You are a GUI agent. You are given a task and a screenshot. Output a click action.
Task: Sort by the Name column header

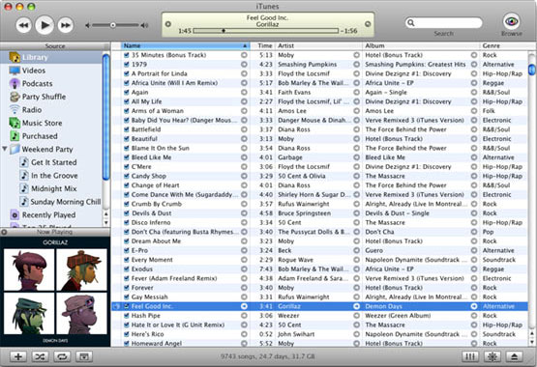tap(185, 45)
